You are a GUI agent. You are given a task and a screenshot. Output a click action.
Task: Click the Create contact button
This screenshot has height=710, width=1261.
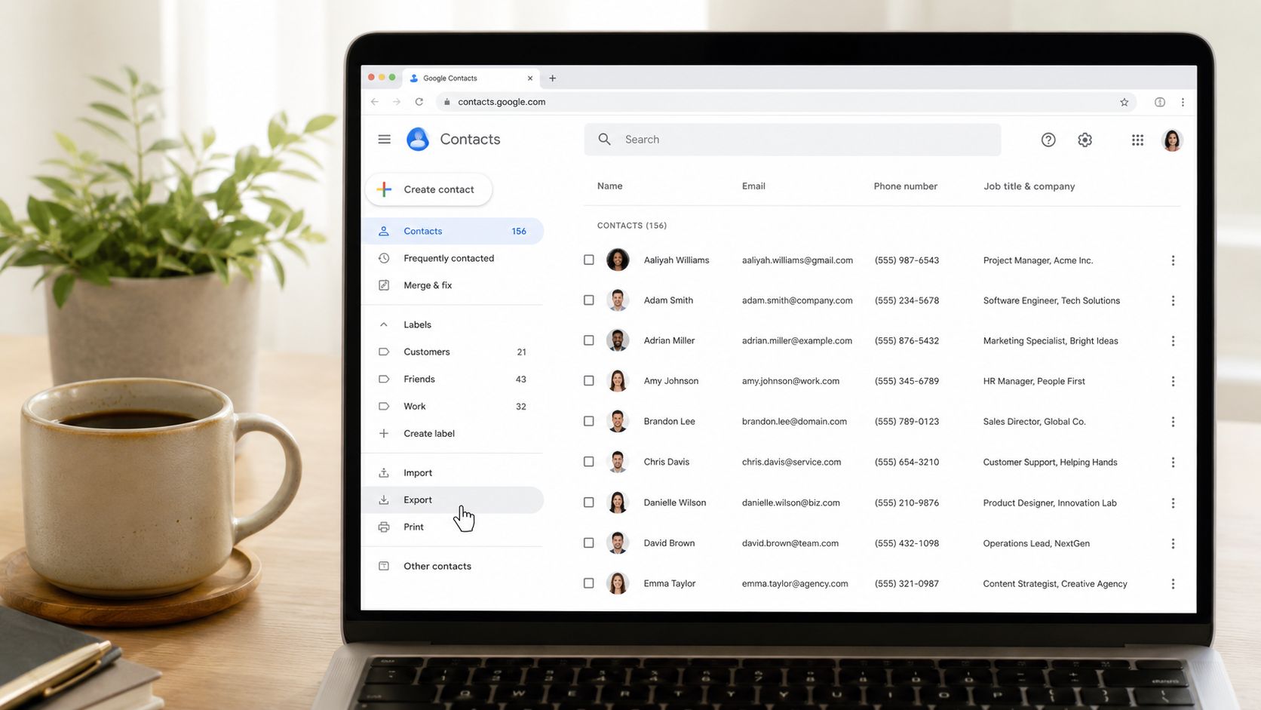click(428, 189)
